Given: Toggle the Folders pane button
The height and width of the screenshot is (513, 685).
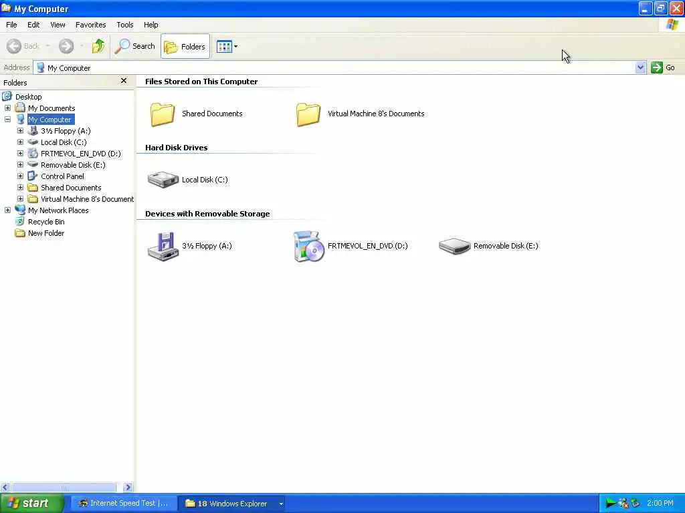Looking at the screenshot, I should pyautogui.click(x=185, y=46).
